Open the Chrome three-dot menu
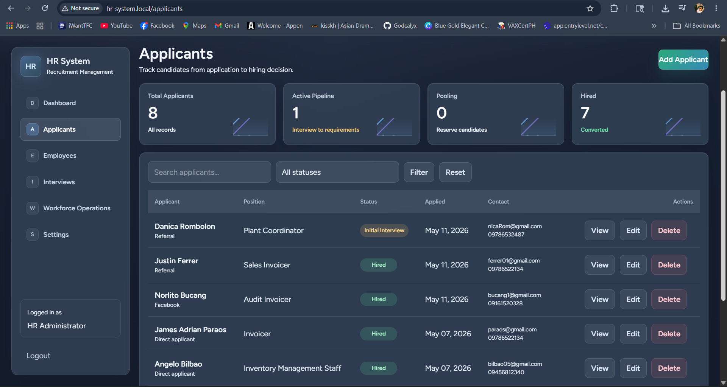 (716, 8)
